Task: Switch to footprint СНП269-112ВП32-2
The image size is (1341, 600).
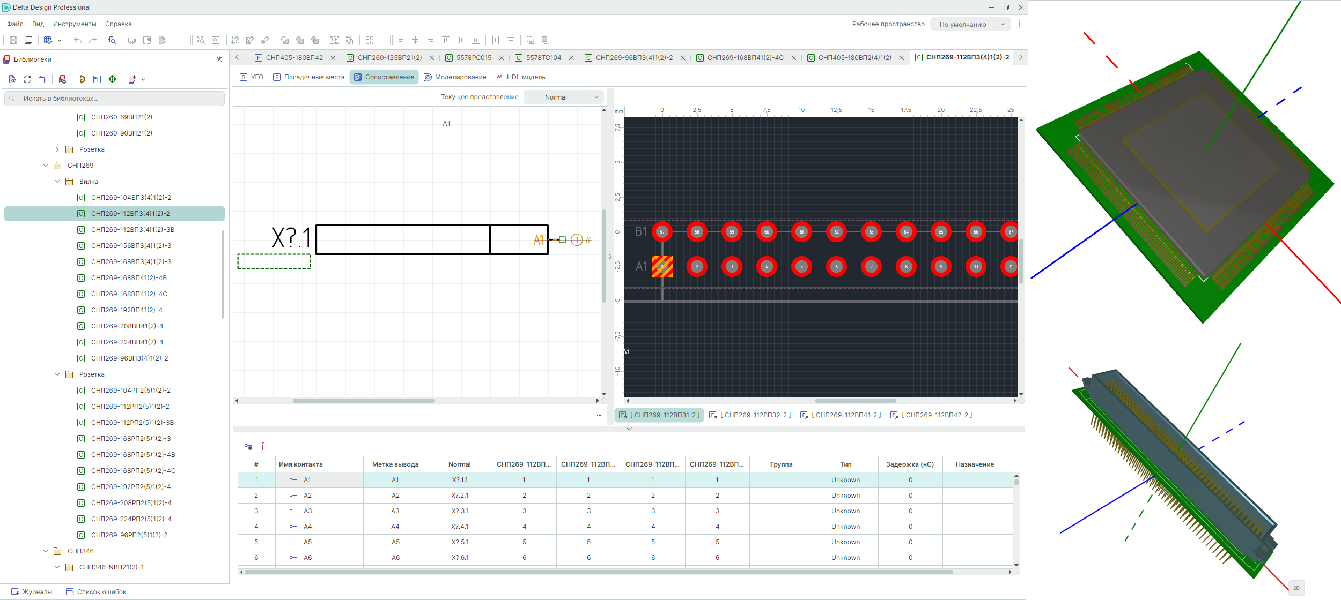Action: (x=750, y=415)
